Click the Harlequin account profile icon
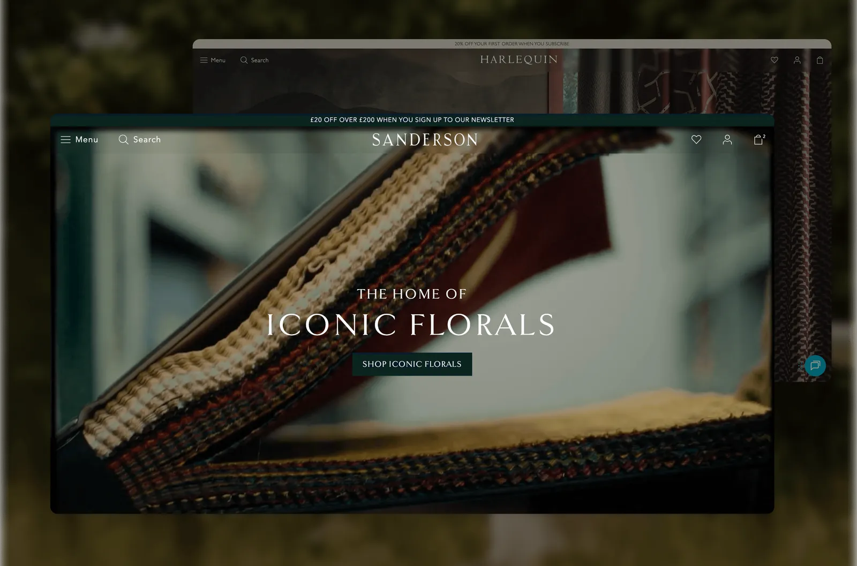 click(797, 60)
